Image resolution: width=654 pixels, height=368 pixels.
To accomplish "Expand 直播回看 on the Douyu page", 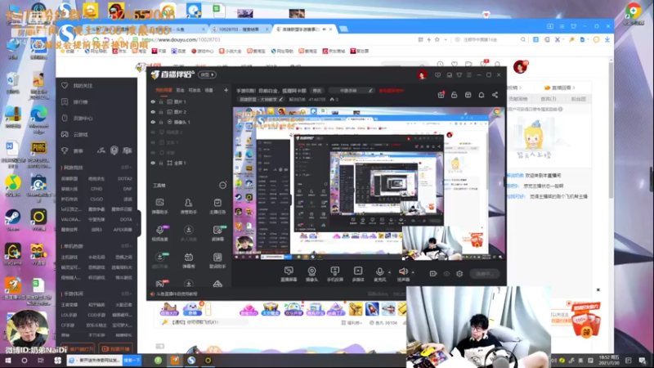I will (x=560, y=88).
